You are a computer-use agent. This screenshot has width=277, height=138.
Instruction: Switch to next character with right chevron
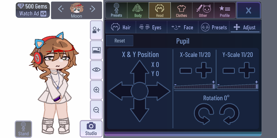[92, 9]
